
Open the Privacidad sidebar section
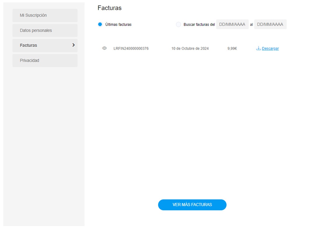[x=45, y=60]
